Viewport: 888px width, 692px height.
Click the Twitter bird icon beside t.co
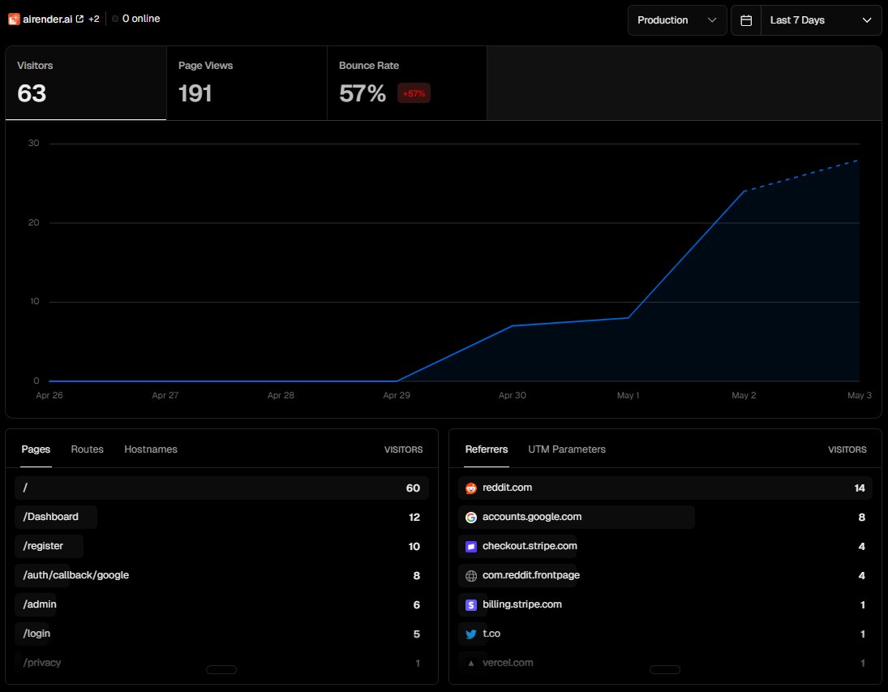[x=470, y=634]
